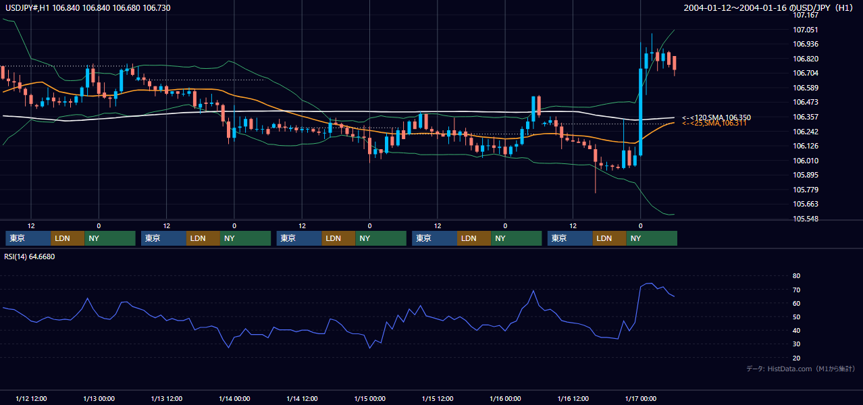Click the RSI 50 level label
The height and width of the screenshot is (405, 863).
pos(797,317)
